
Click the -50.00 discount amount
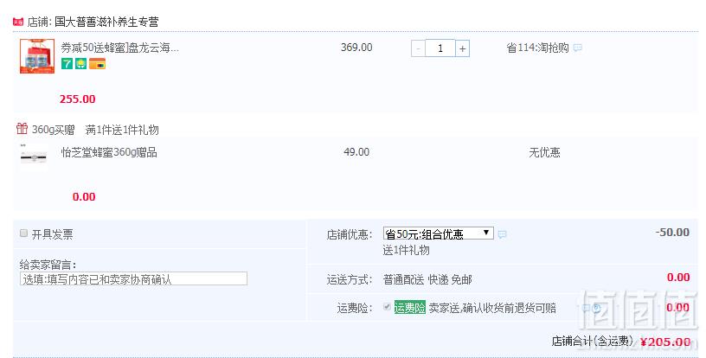coord(672,233)
